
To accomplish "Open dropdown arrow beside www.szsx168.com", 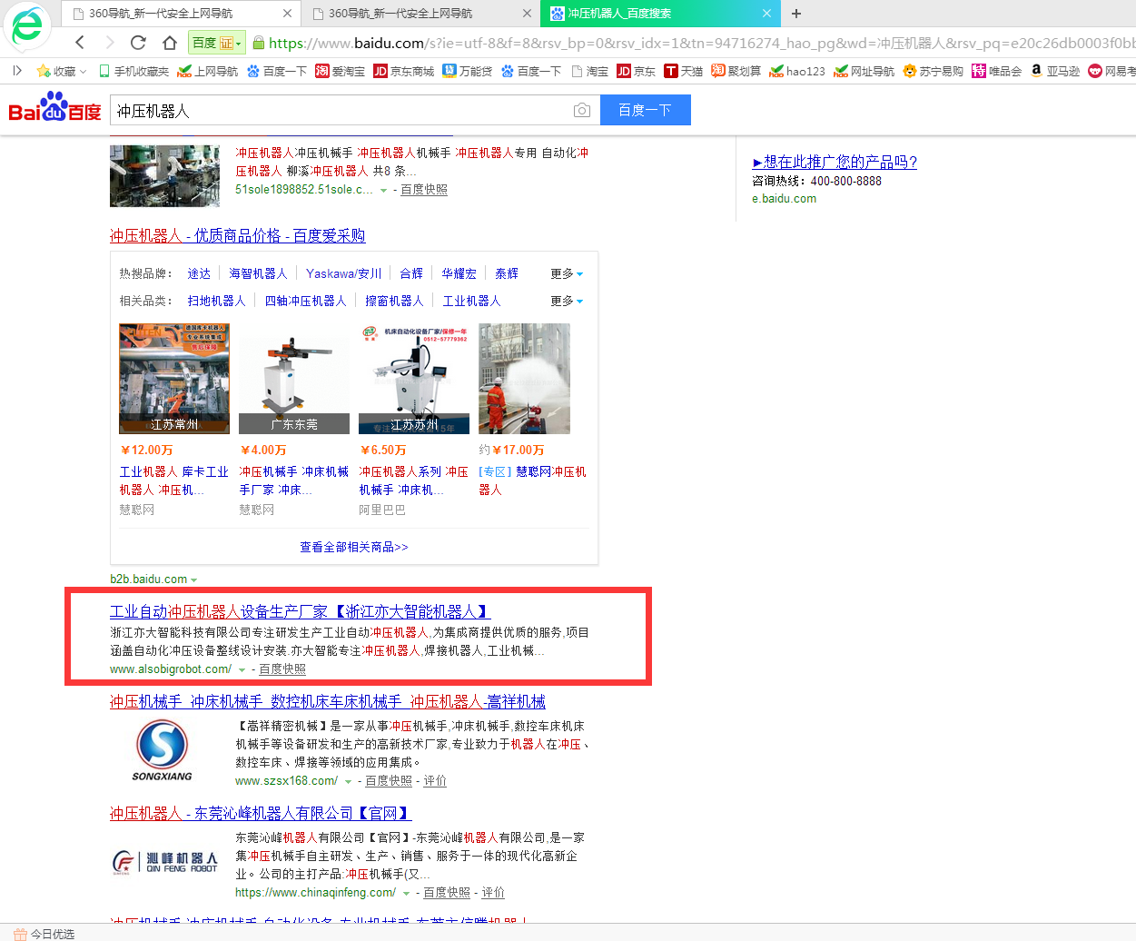I will click(348, 781).
